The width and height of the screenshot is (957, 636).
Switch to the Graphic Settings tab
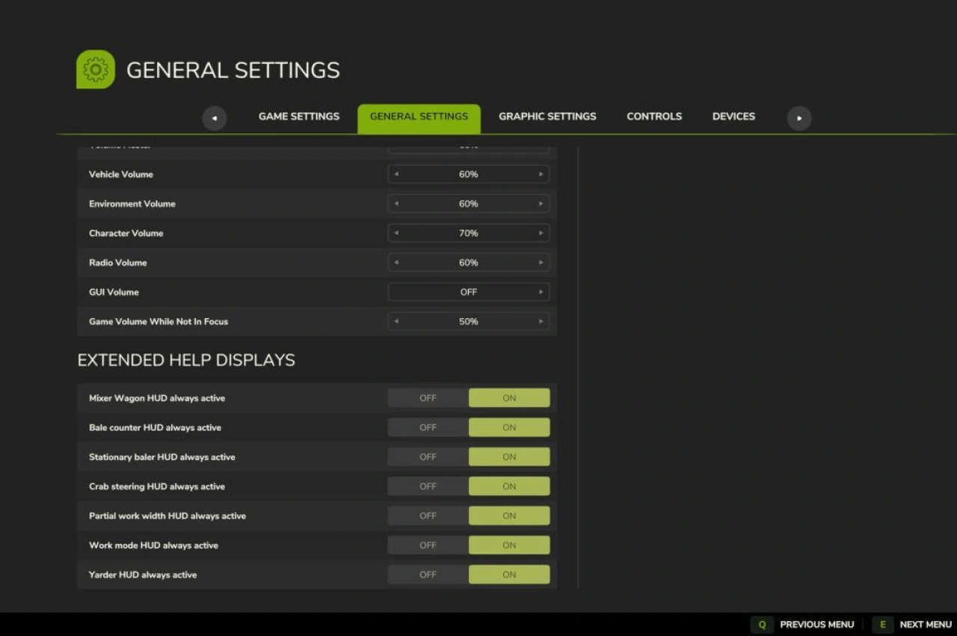[547, 117]
